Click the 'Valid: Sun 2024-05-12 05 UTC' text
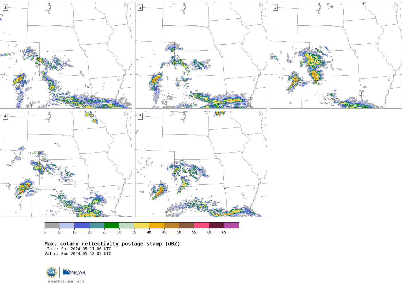This screenshot has width=405, height=285. (78, 254)
